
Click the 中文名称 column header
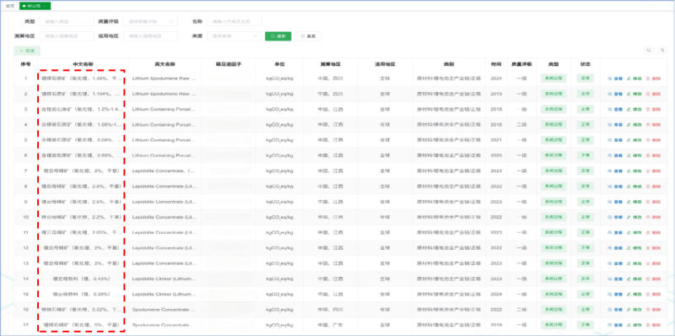(83, 64)
